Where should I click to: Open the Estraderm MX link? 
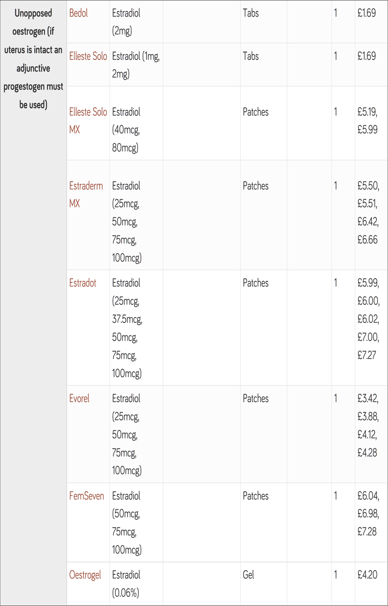click(86, 195)
